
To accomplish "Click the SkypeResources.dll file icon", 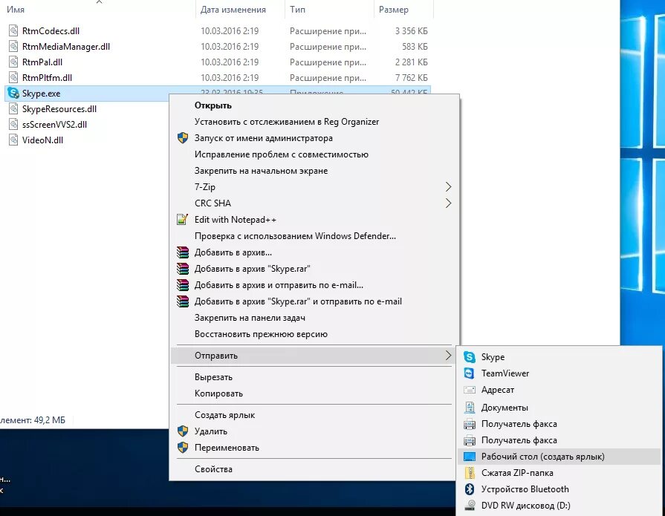I will [13, 109].
